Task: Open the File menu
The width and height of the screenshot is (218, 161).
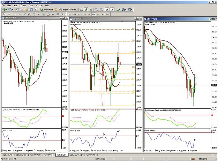Action: [x=3, y=6]
